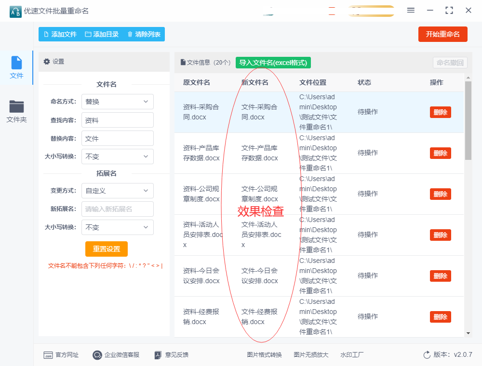This screenshot has height=366, width=482.
Task: Click the 企业微信客服 chat icon
Action: (x=97, y=355)
